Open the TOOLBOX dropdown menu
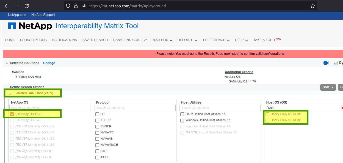 click(162, 40)
